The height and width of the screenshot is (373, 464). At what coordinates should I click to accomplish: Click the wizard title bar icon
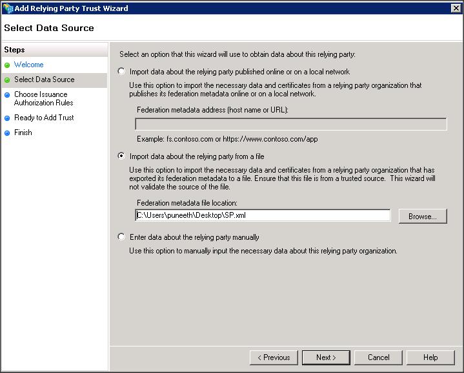point(7,8)
